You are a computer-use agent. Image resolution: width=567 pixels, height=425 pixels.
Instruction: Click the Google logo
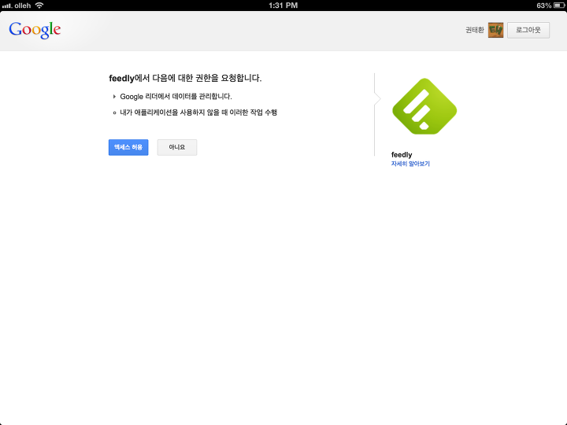pyautogui.click(x=35, y=30)
